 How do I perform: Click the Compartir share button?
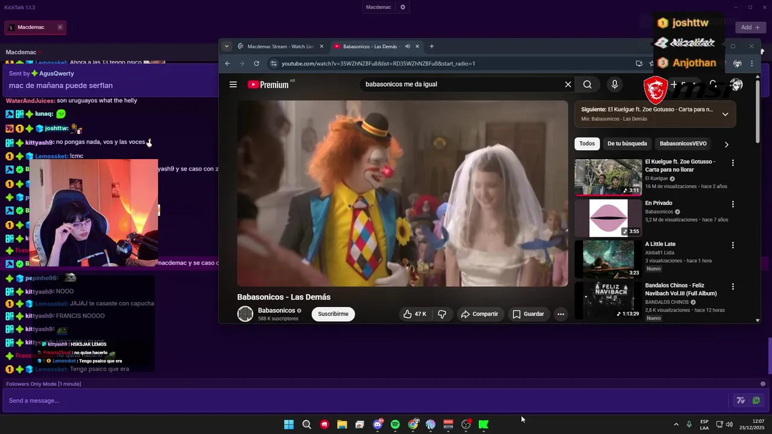tap(479, 314)
